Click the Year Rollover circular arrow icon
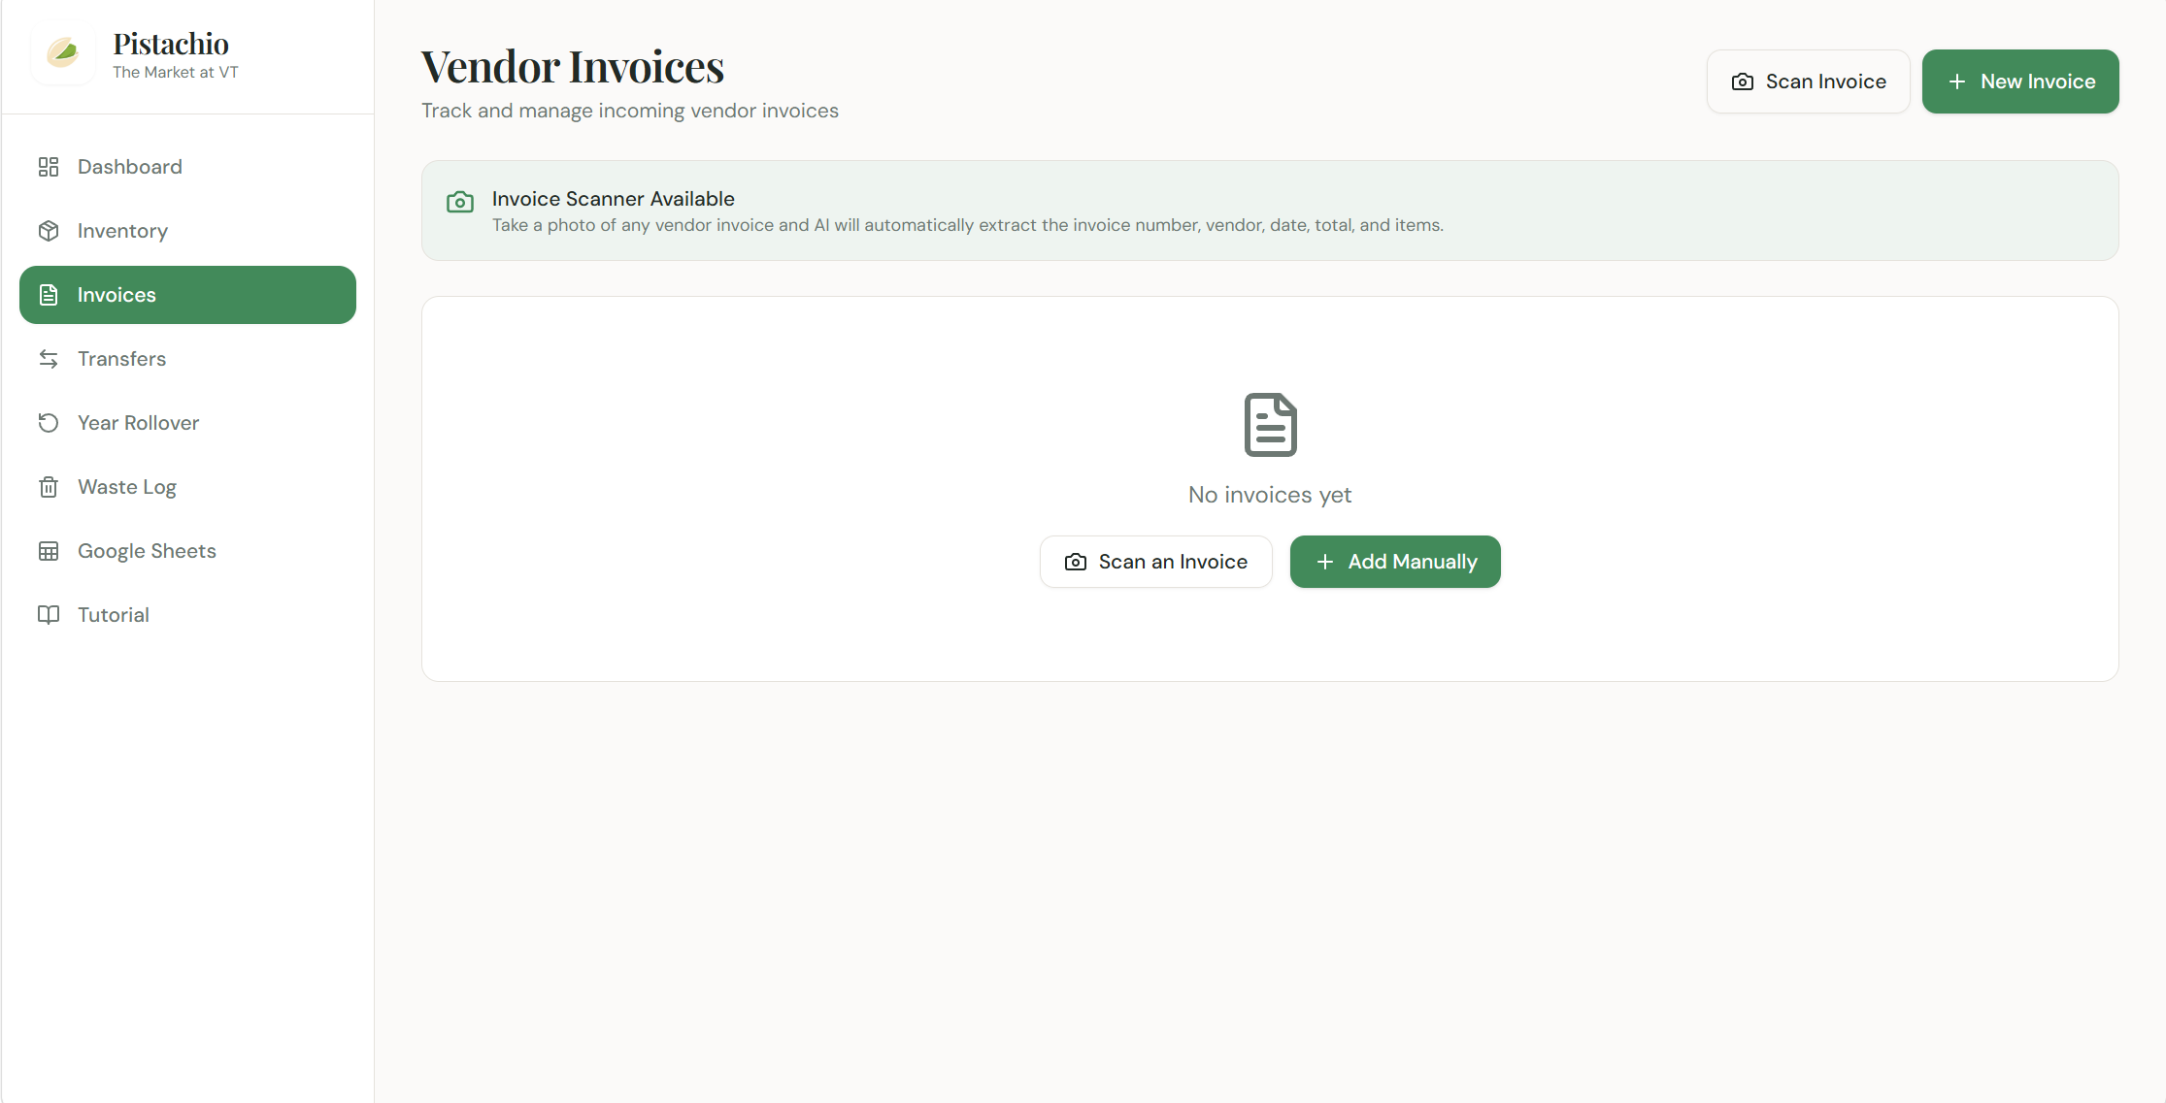Image resolution: width=2166 pixels, height=1103 pixels. click(49, 423)
